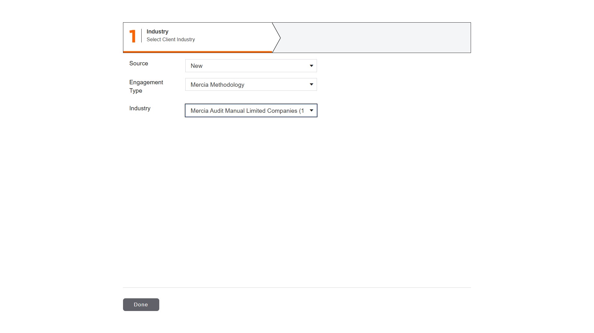Click the Industry field label beside the dropdown
Screen dimensions: 594x333
pyautogui.click(x=140, y=108)
